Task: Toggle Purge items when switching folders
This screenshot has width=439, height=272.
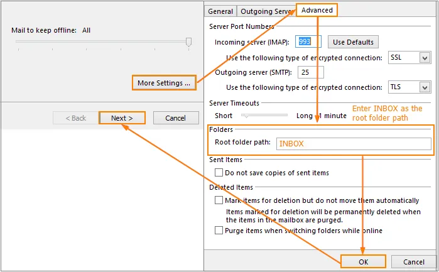Action: pyautogui.click(x=219, y=231)
